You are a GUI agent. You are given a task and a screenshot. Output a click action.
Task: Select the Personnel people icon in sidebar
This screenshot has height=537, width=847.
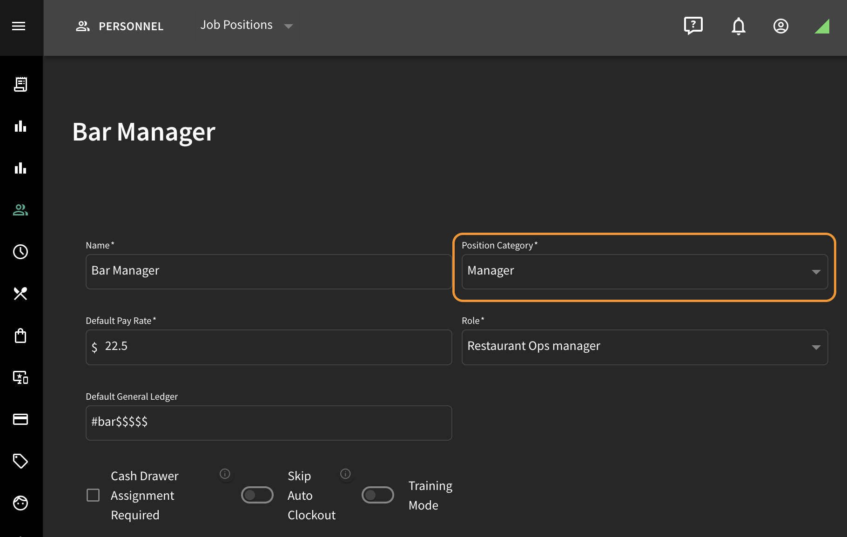pos(20,210)
